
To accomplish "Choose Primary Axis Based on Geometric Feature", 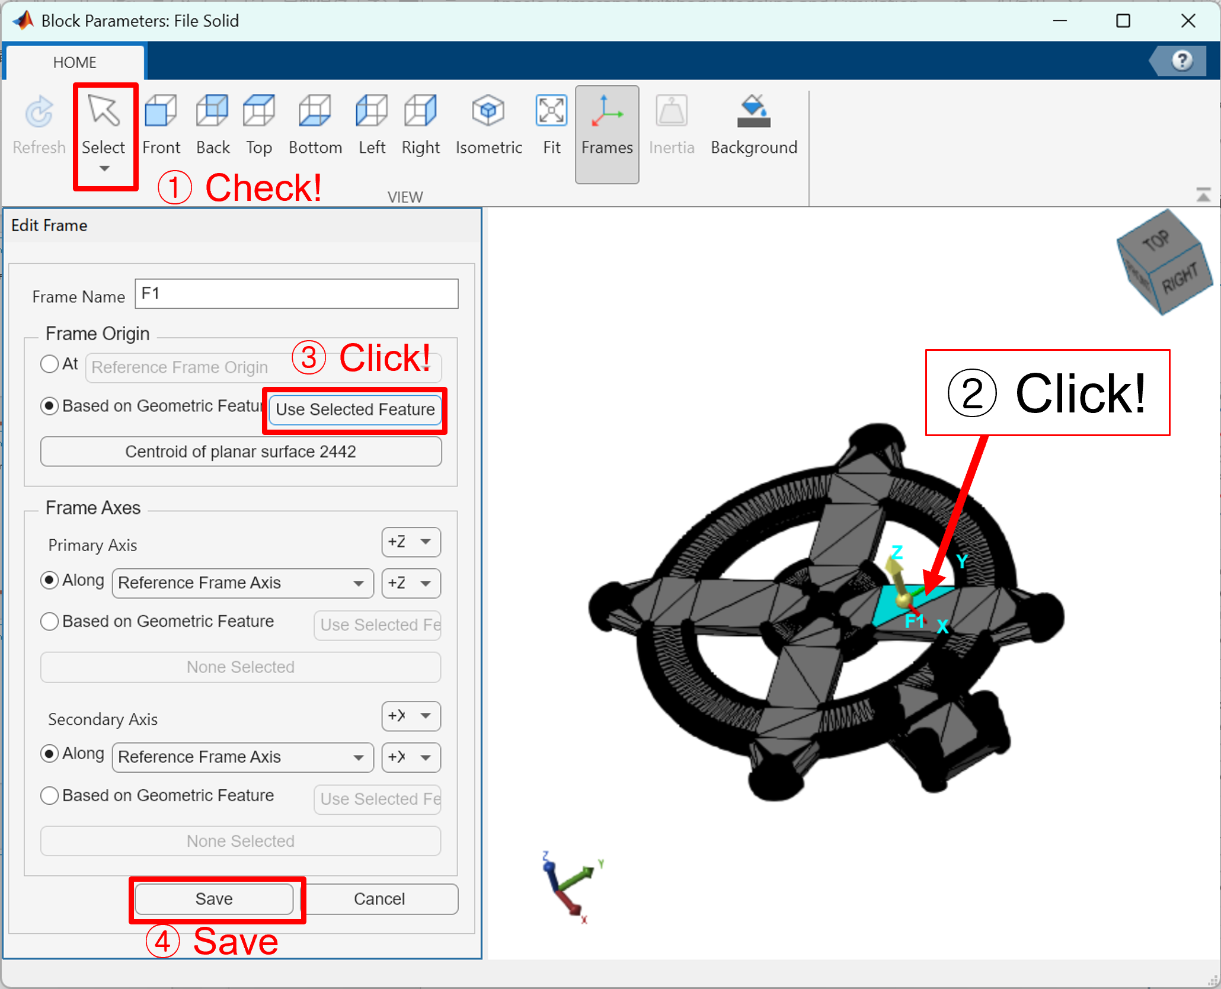I will point(50,621).
